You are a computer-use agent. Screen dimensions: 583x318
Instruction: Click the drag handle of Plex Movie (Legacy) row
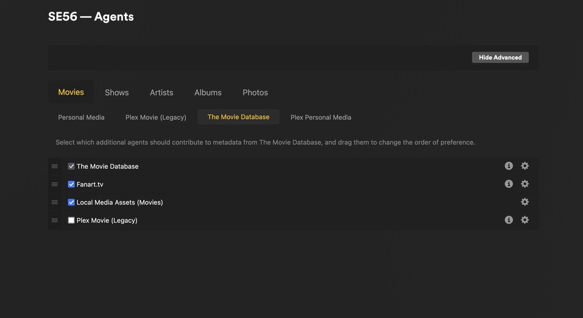[55, 220]
